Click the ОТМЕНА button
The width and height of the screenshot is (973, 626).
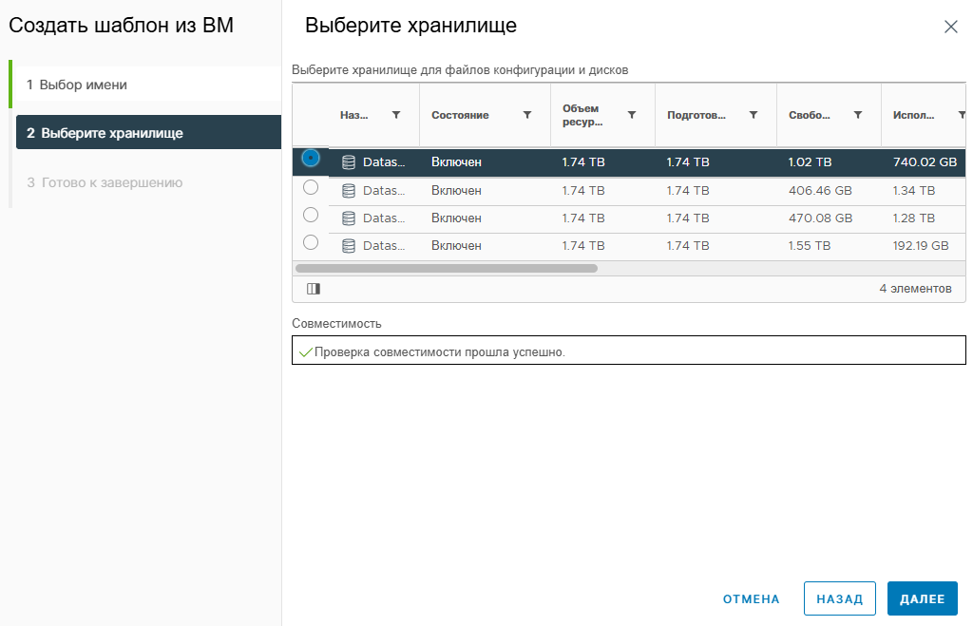point(751,598)
